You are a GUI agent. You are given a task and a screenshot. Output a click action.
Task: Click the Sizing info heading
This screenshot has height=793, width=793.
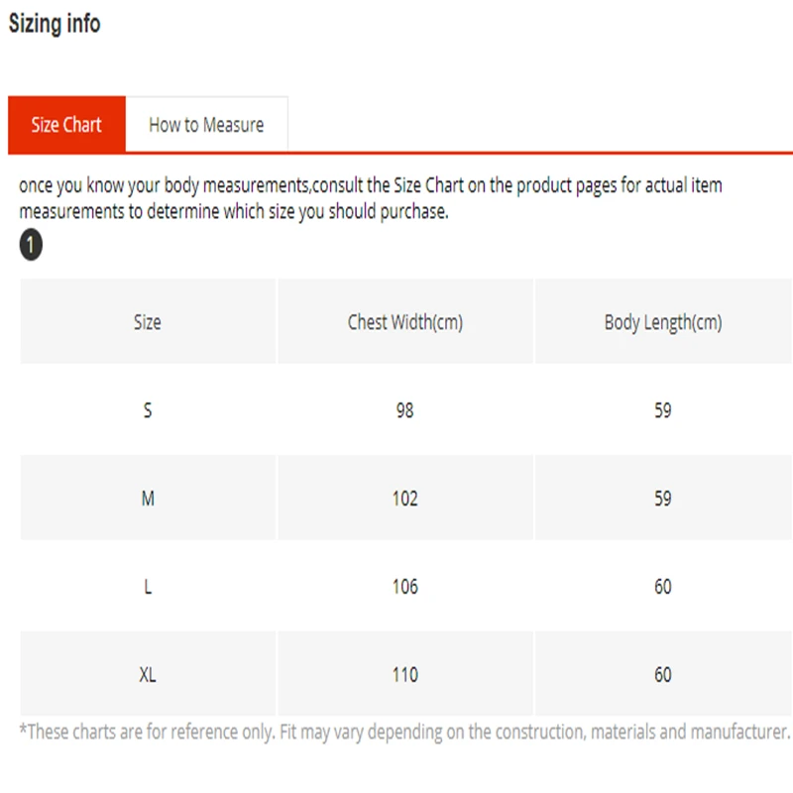coord(55,24)
